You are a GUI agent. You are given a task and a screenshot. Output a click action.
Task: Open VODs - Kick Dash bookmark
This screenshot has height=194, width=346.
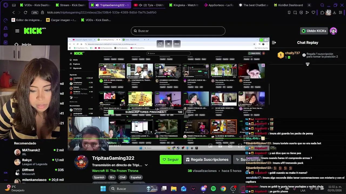[x=96, y=20]
